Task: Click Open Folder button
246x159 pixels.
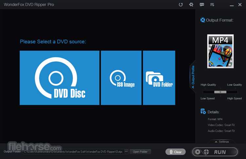Action: tap(140, 152)
